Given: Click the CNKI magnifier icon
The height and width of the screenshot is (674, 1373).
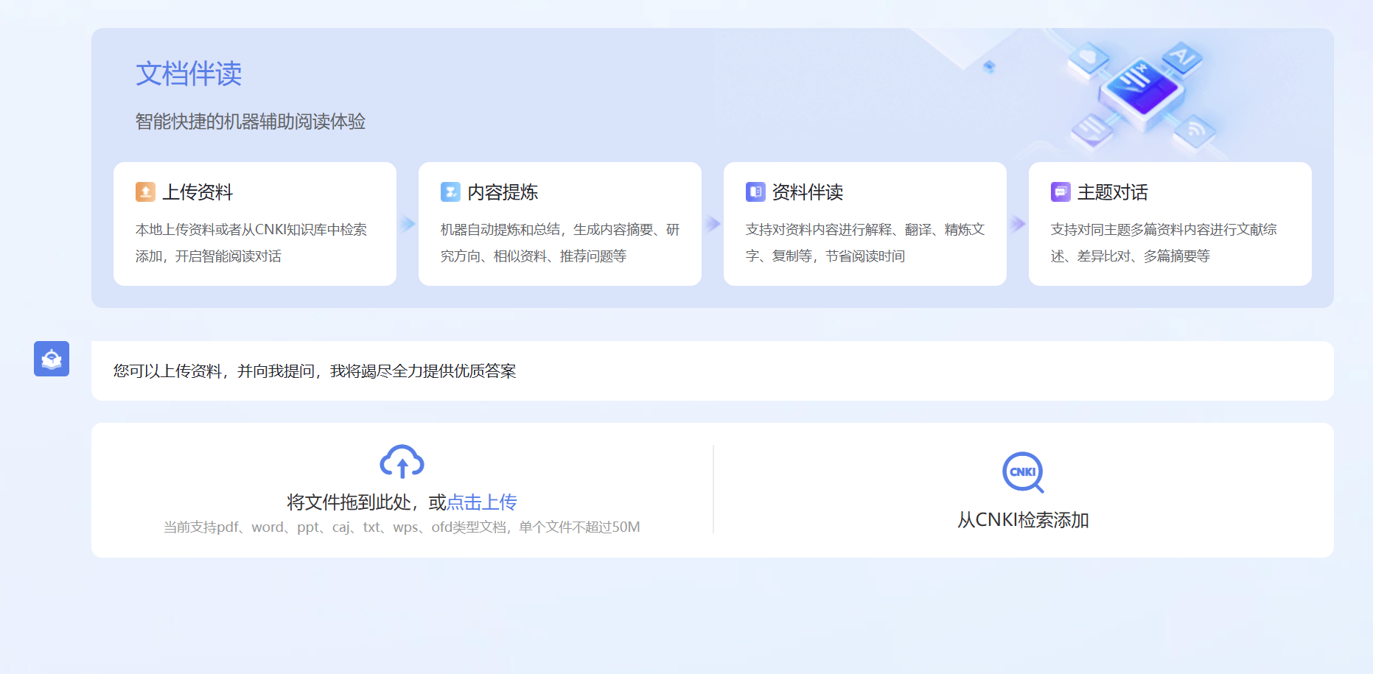Looking at the screenshot, I should click(1023, 472).
